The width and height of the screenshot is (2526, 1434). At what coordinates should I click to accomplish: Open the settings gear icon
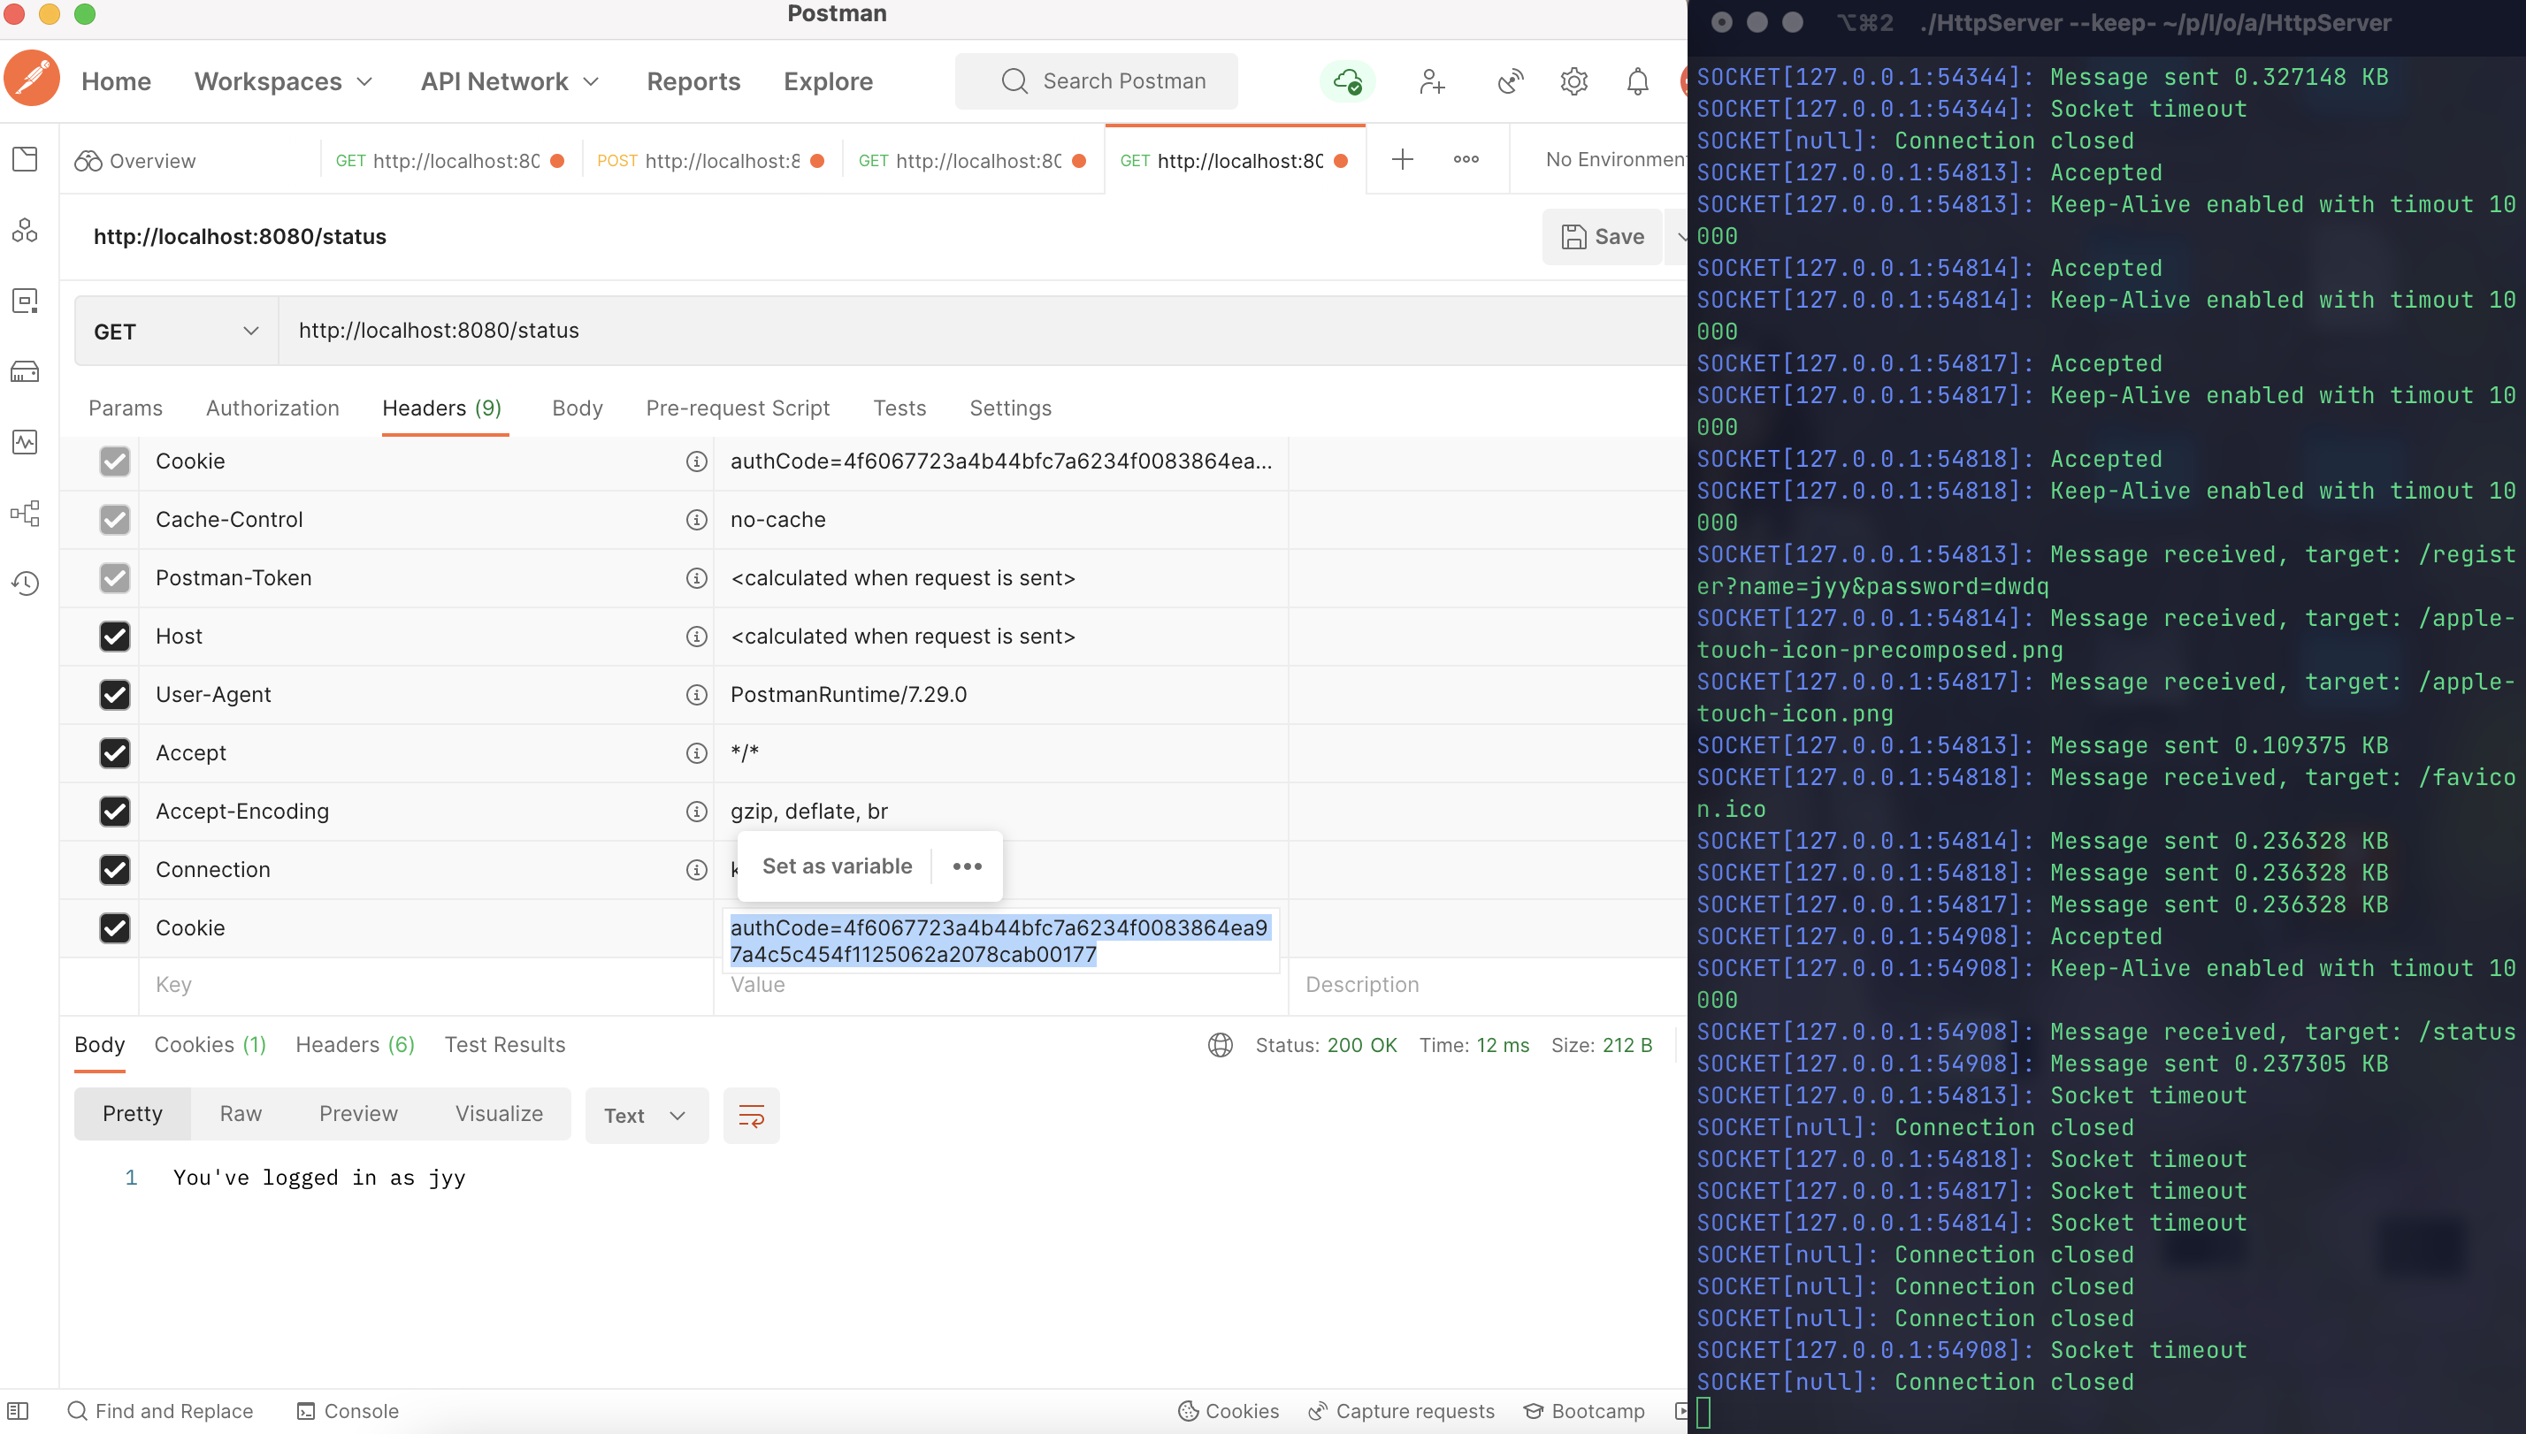1573,81
